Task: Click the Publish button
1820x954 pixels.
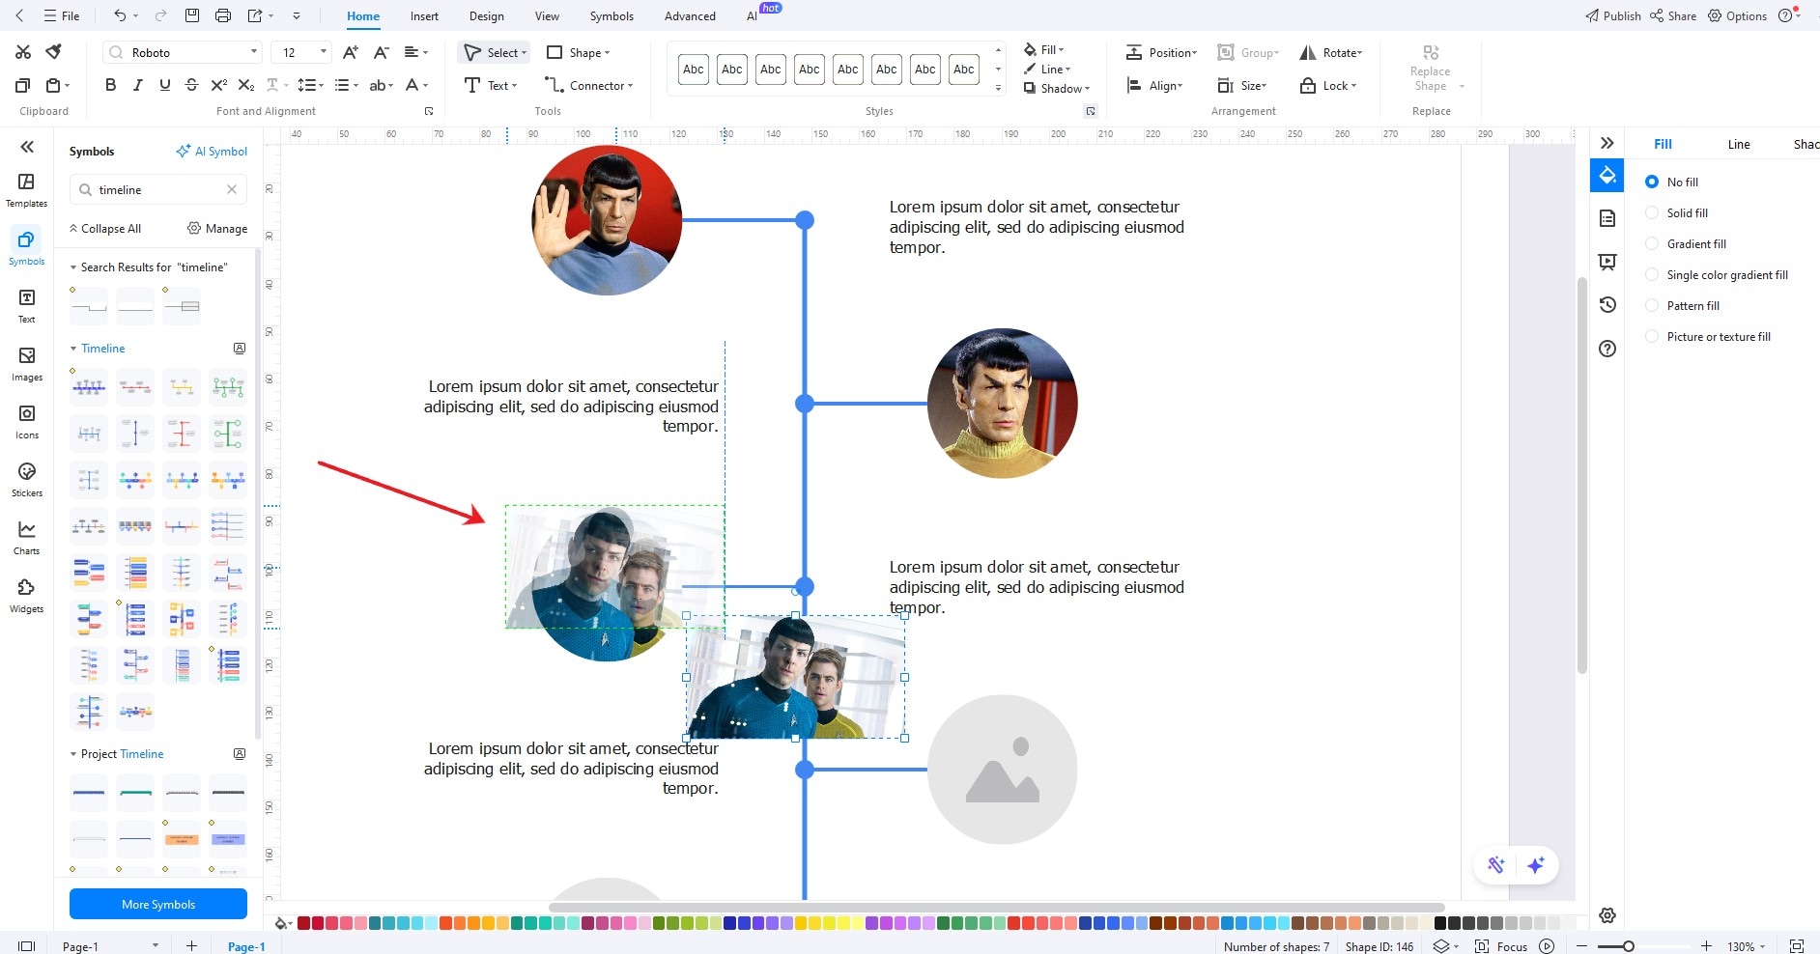Action: [1612, 15]
